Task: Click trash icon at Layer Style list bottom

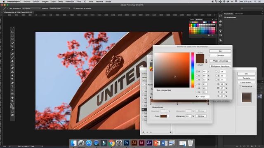Action: 170,132
